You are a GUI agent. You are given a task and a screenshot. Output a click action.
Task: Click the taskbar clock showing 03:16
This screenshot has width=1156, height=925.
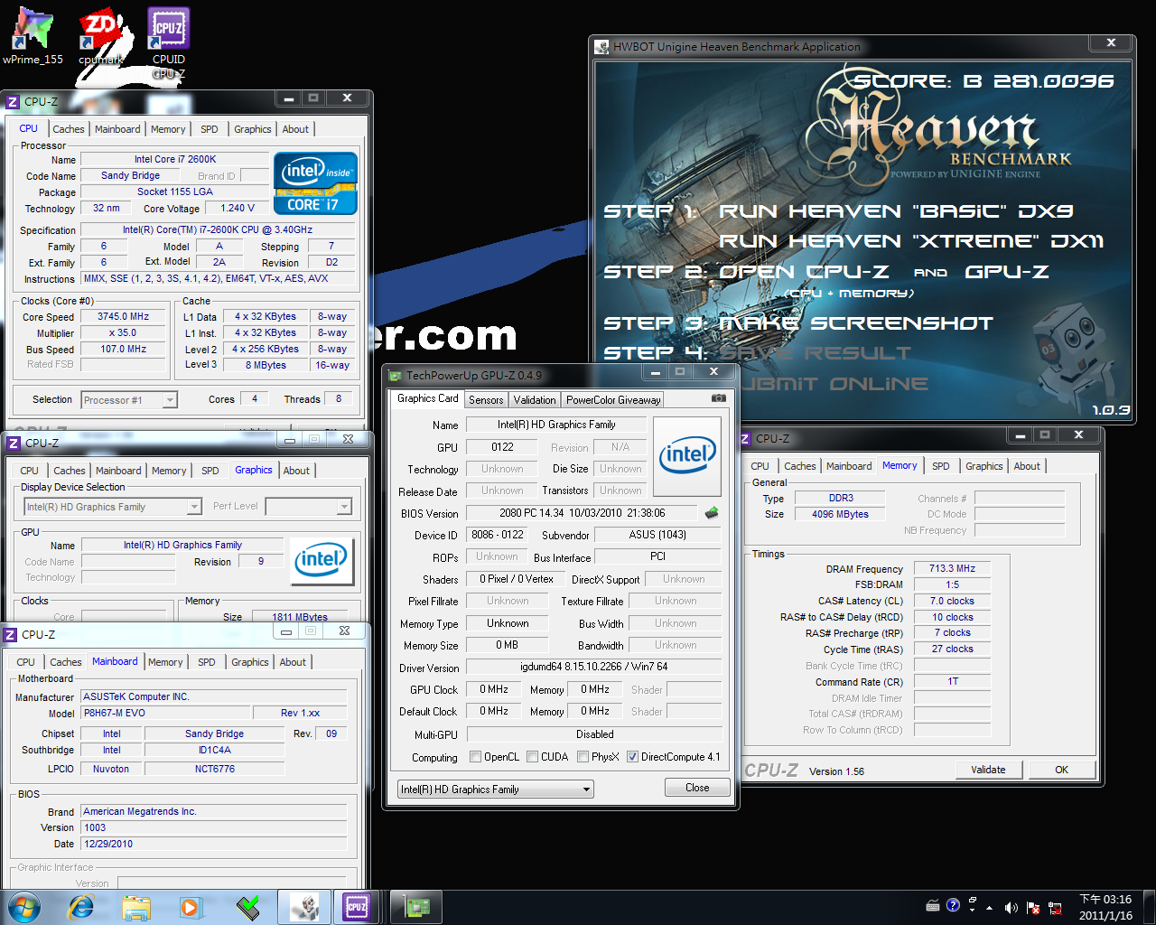tap(1105, 907)
